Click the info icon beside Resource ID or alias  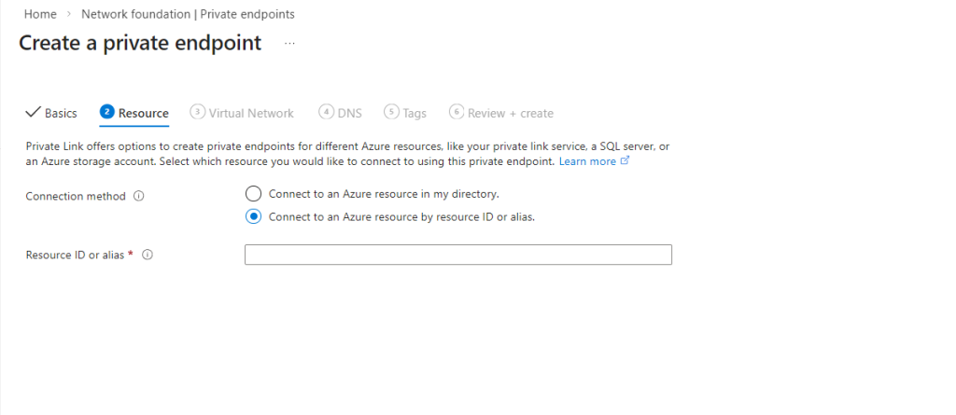[148, 255]
